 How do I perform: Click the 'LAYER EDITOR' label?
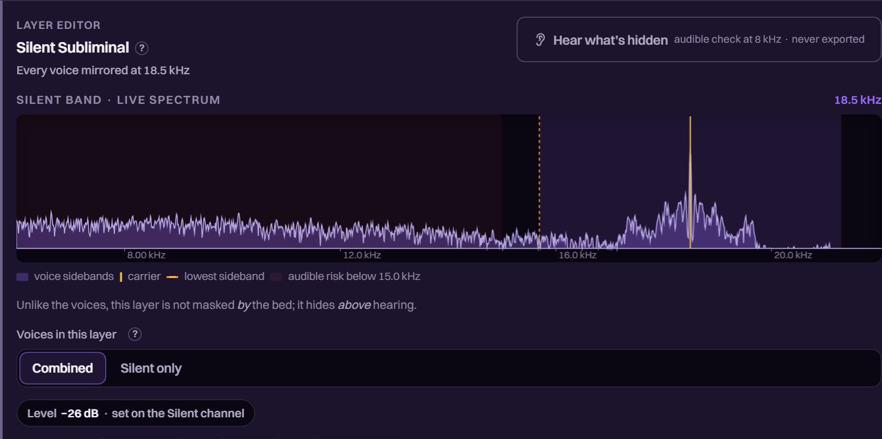(59, 26)
